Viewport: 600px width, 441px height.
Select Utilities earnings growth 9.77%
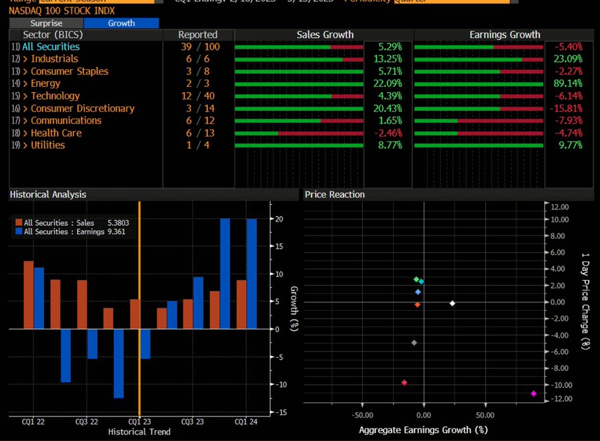click(x=570, y=145)
